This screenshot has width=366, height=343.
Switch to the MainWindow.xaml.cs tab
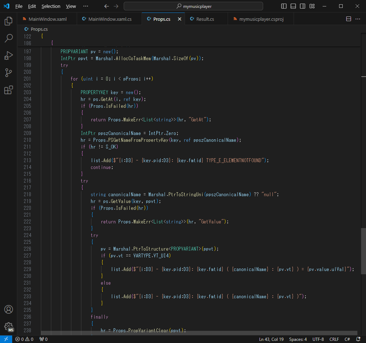(x=110, y=19)
